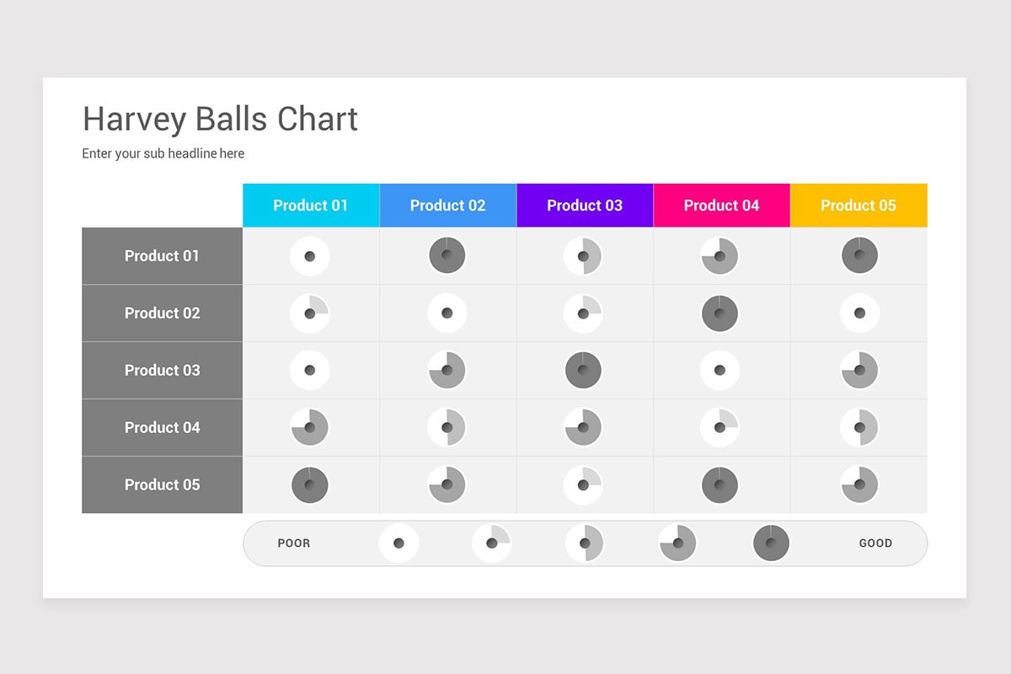Click the gray Product 03 row label

click(163, 371)
